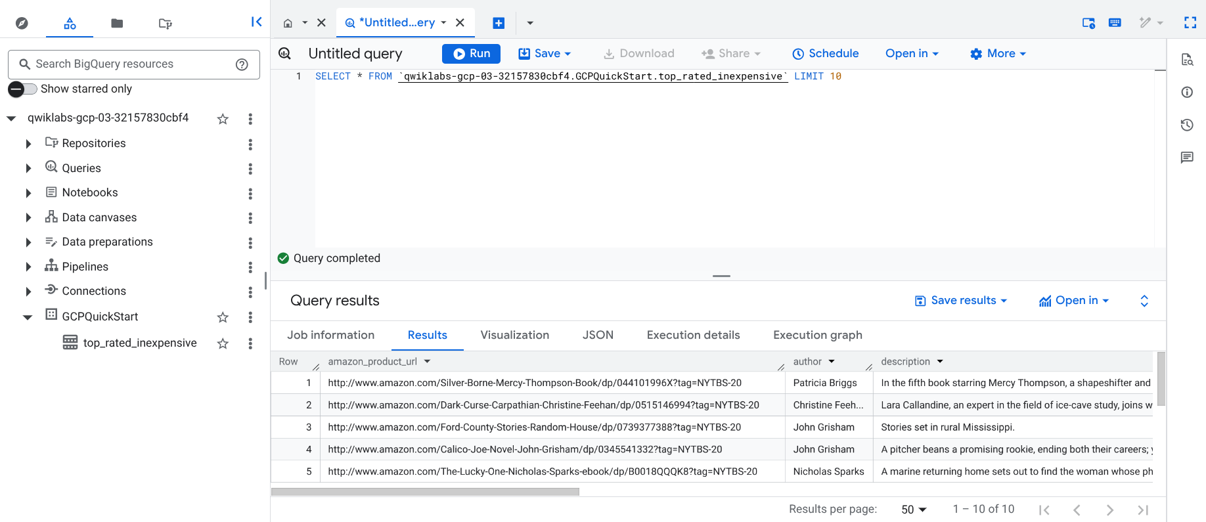Open the three-dot menu for Repositories

tap(250, 144)
